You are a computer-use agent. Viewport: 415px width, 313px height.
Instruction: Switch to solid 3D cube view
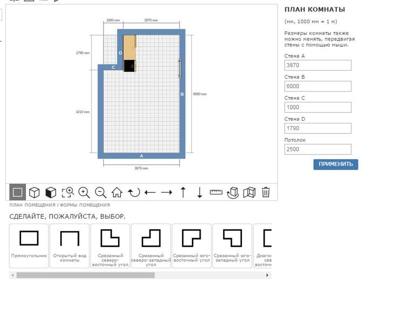[x=51, y=192]
